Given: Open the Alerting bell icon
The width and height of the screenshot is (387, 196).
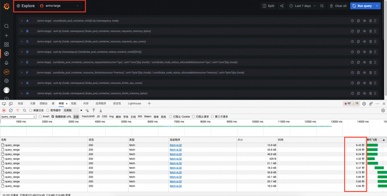Looking at the screenshot, I should pos(6,63).
